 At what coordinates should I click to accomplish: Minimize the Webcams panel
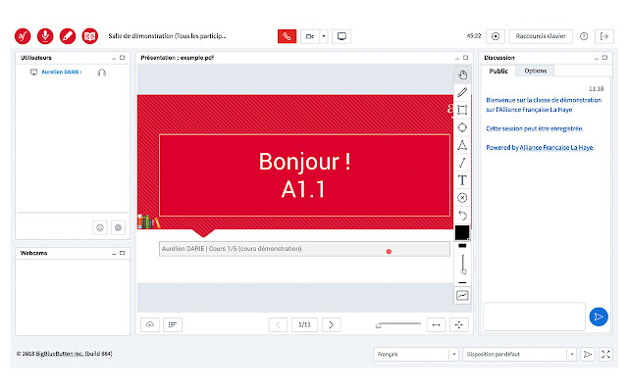114,254
